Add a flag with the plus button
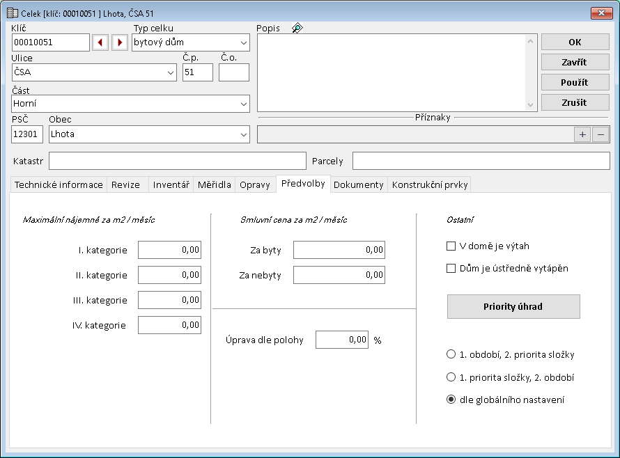Screen dimensions: 620x458 click(582, 134)
